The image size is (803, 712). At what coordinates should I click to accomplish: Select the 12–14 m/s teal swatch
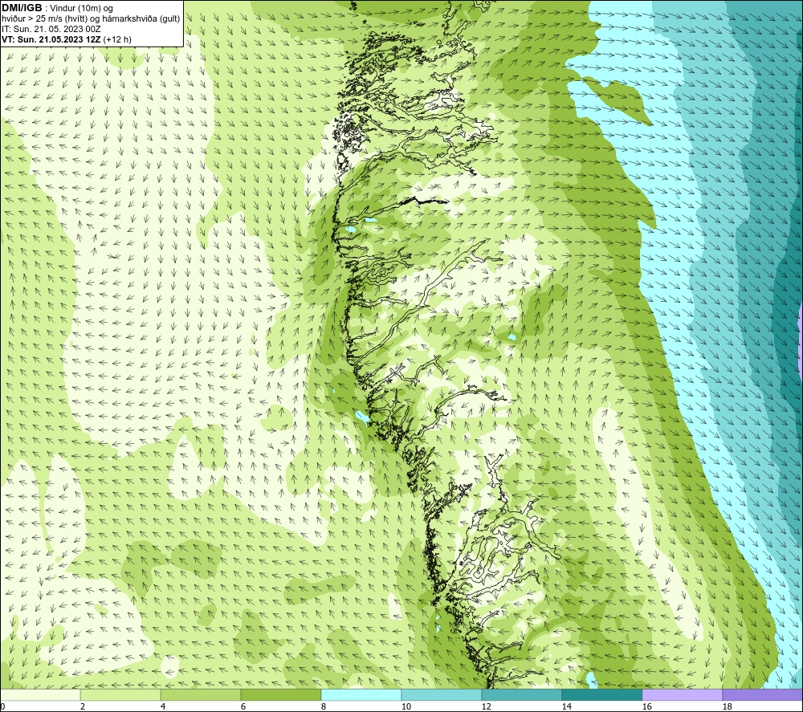[x=521, y=694]
